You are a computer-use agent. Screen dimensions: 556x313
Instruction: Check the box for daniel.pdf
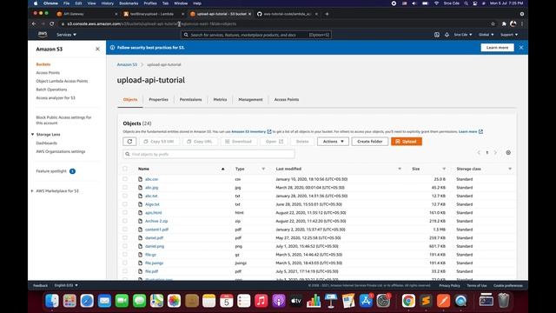point(125,237)
